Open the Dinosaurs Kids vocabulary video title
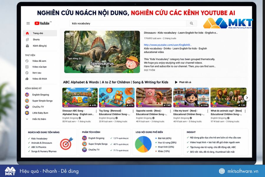 [x=181, y=33]
